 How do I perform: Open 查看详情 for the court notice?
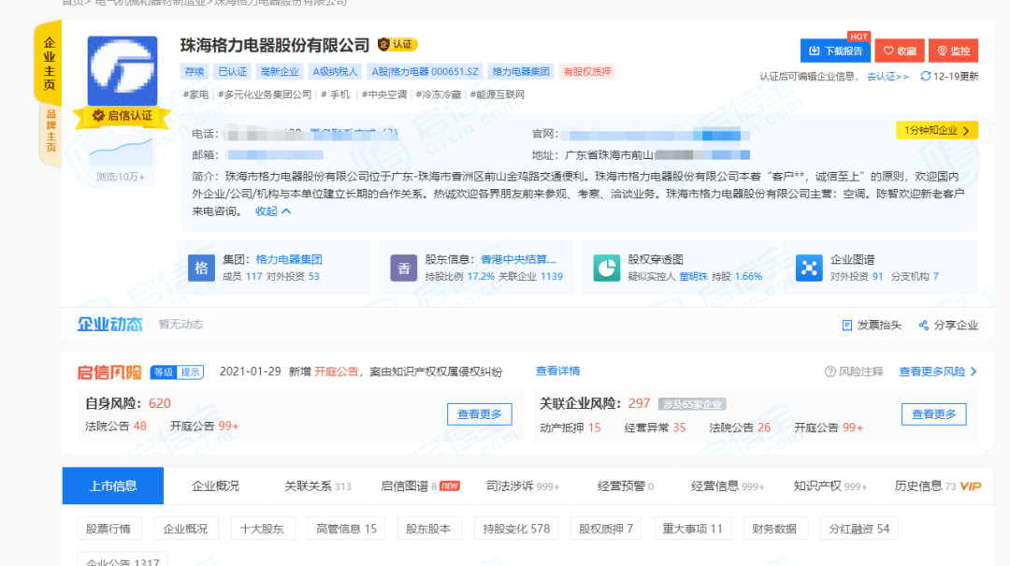pos(558,371)
